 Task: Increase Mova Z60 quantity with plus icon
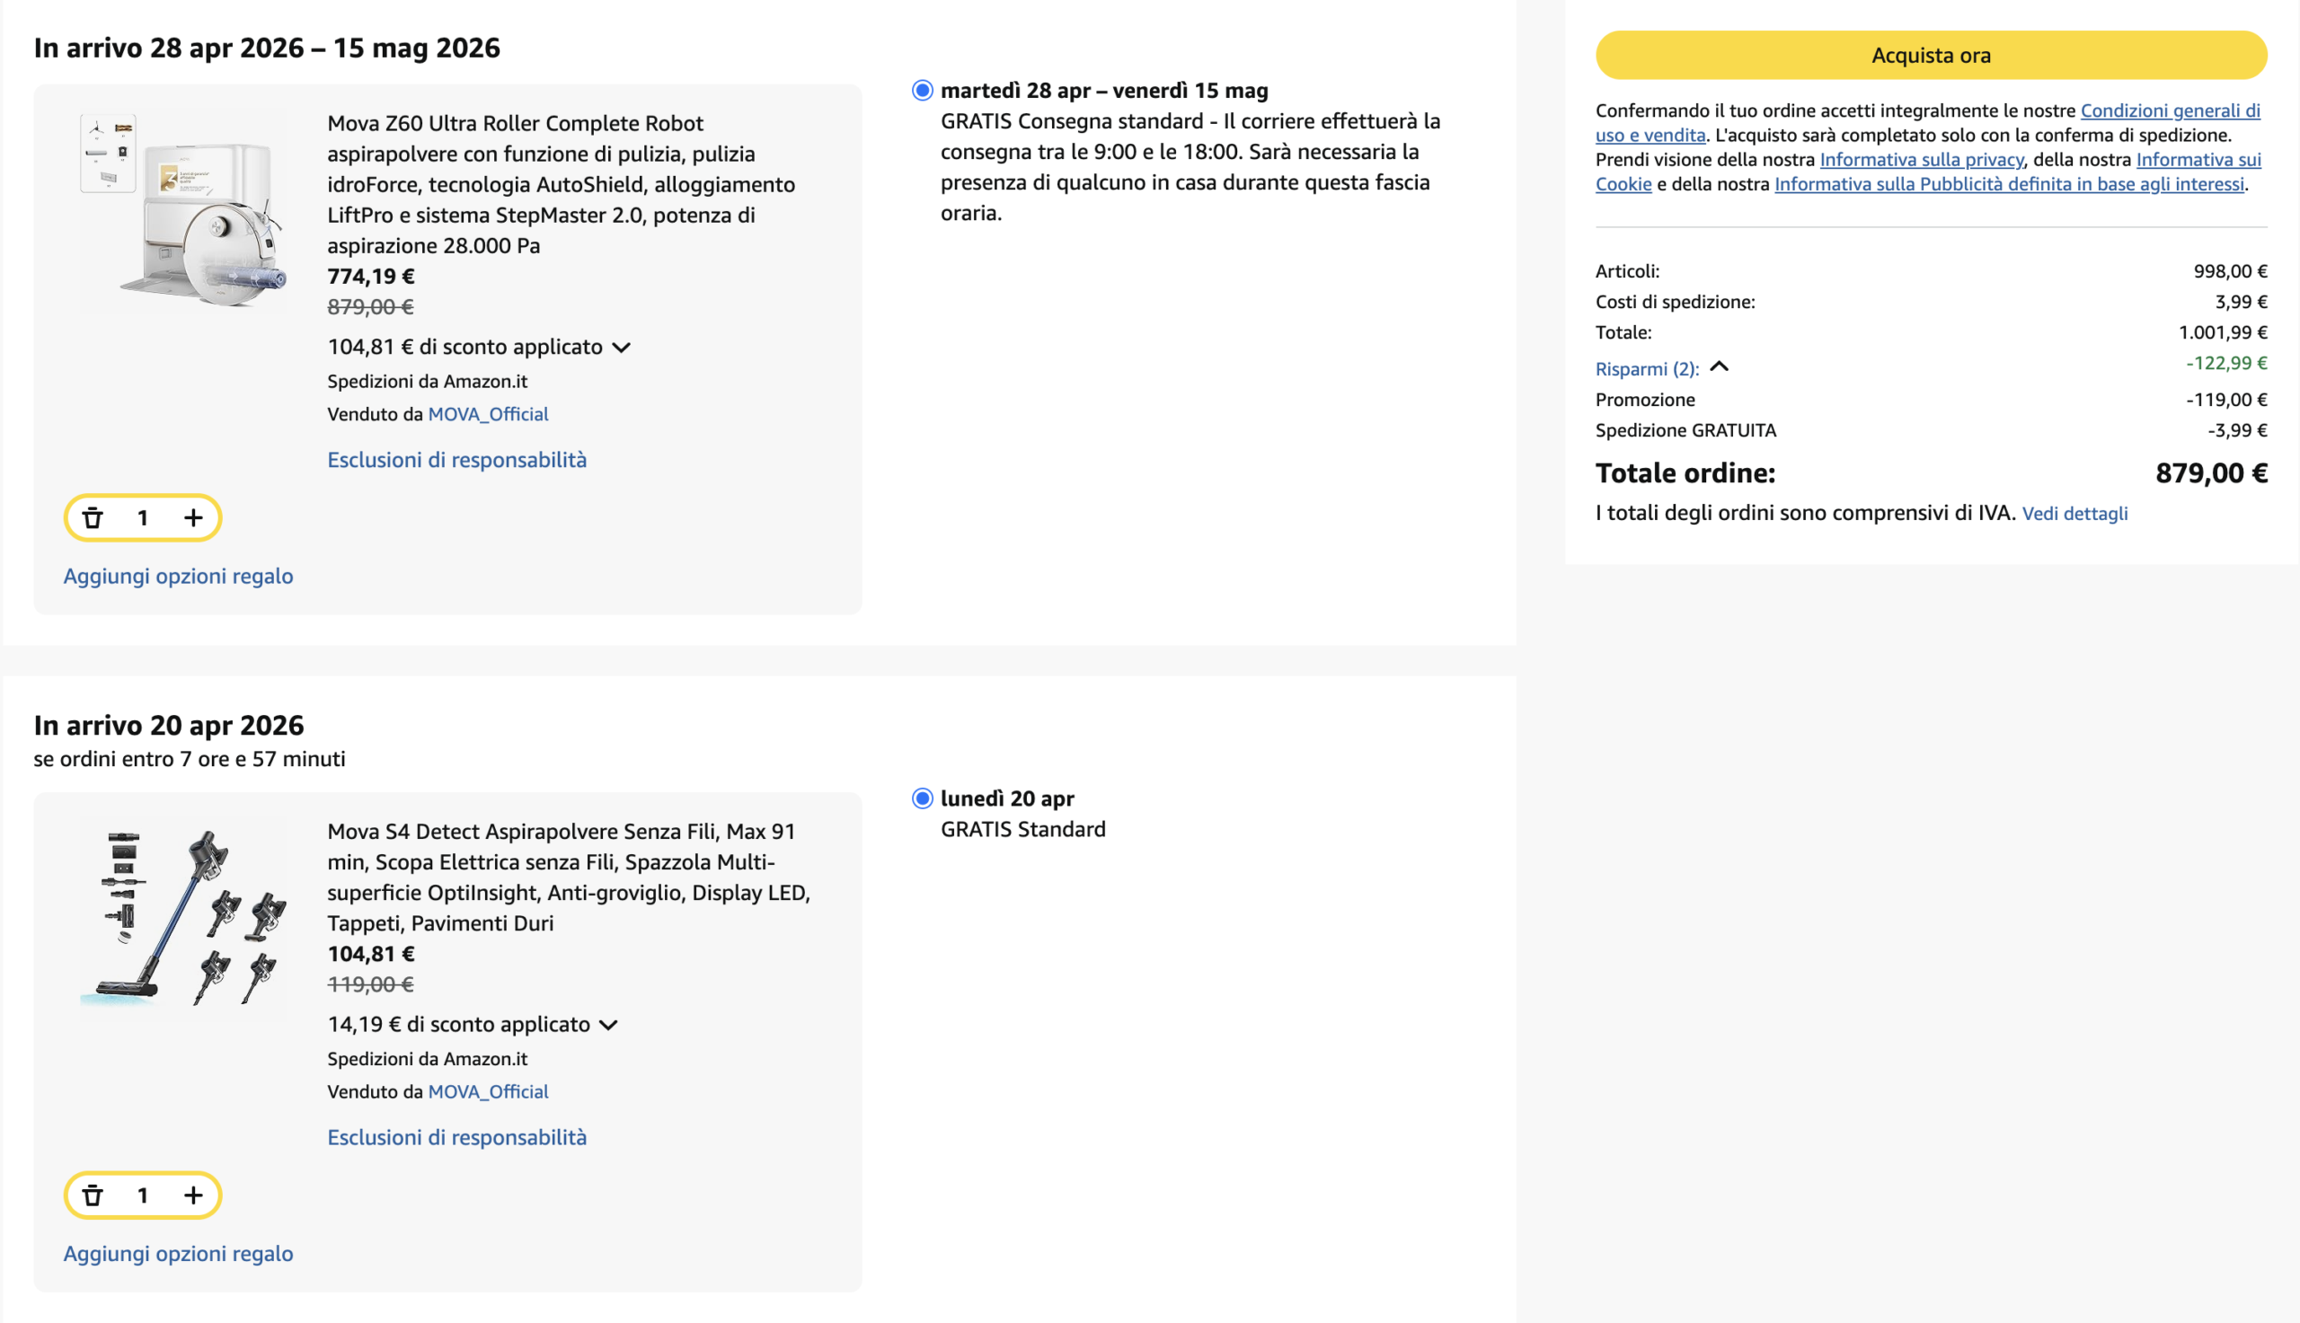pos(192,518)
